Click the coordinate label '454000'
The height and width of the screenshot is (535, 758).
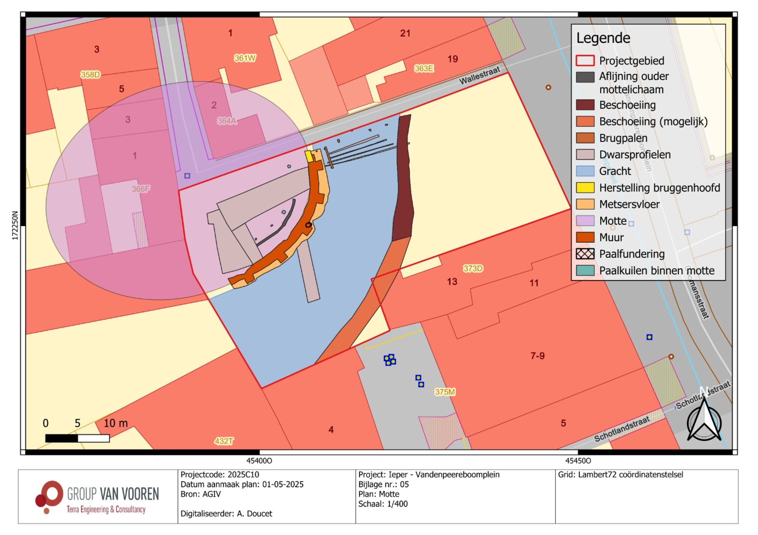pos(259,461)
